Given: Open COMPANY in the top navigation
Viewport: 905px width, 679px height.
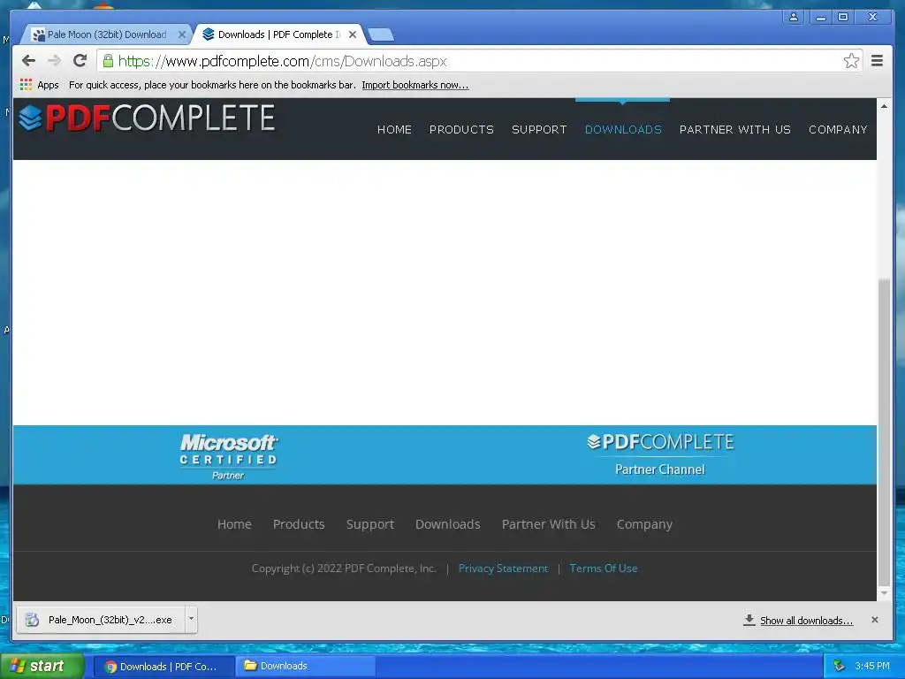Looking at the screenshot, I should click(838, 130).
